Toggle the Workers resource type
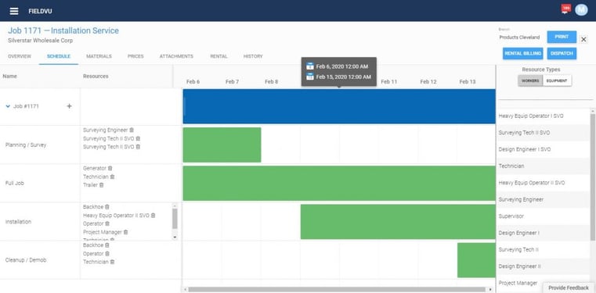This screenshot has height=293, width=596. (530, 80)
